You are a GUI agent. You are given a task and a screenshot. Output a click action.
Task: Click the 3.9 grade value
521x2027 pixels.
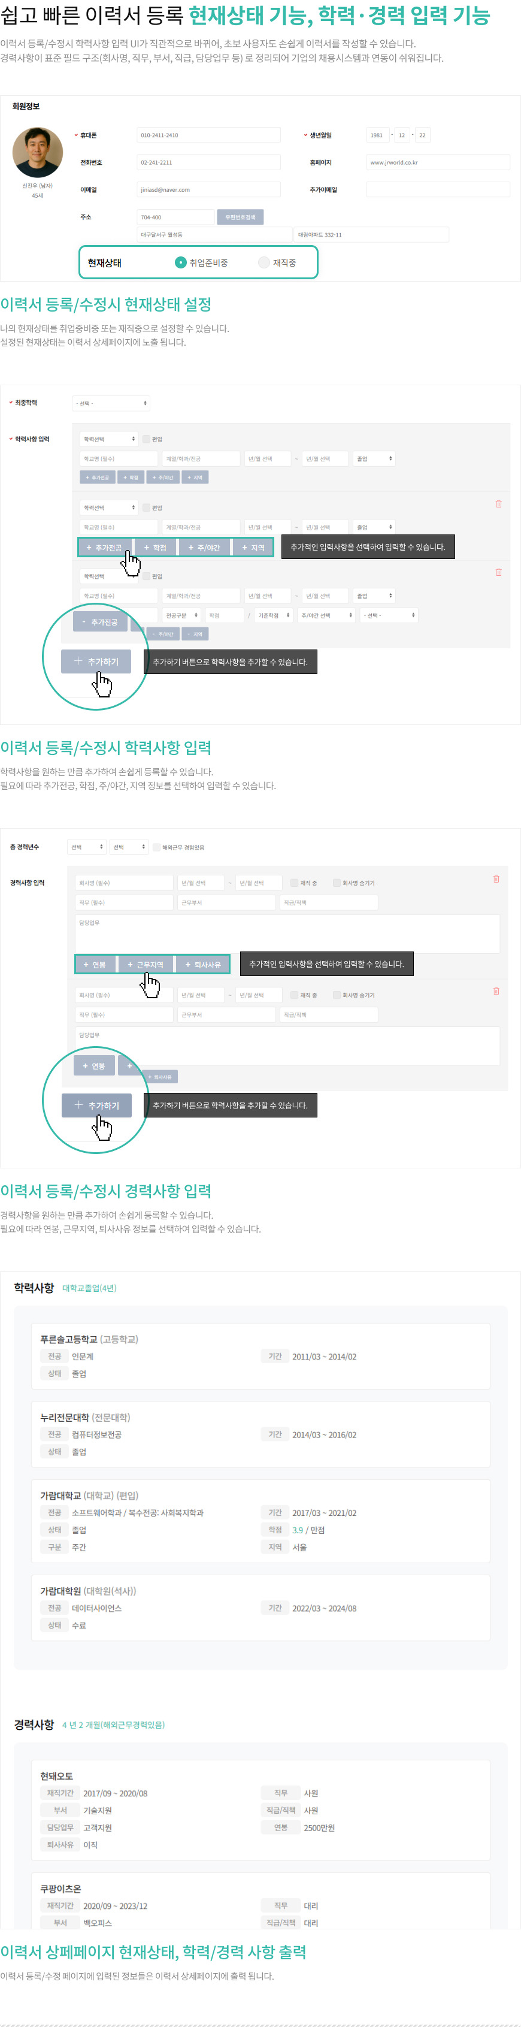(298, 1530)
